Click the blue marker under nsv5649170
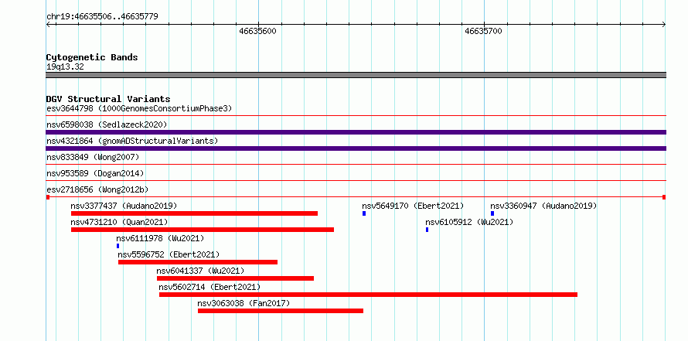The width and height of the screenshot is (688, 341). click(364, 213)
